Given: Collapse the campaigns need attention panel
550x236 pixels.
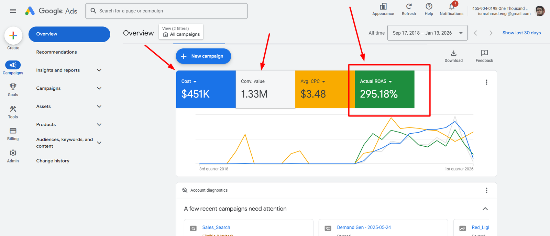Looking at the screenshot, I should click(485, 209).
